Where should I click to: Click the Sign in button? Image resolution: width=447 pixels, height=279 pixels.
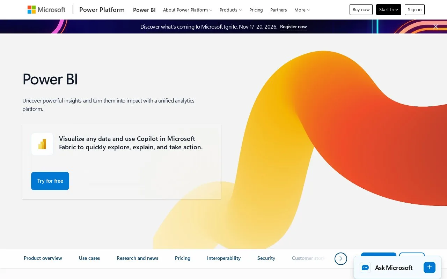tap(415, 10)
